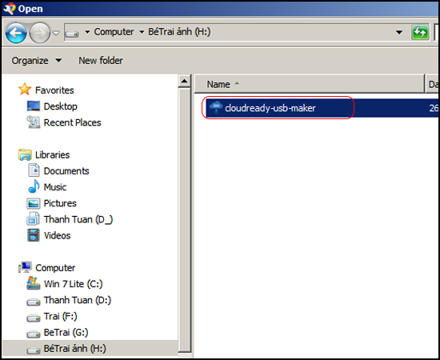Open Desktop from the navigation pane
The image size is (440, 360).
[60, 106]
